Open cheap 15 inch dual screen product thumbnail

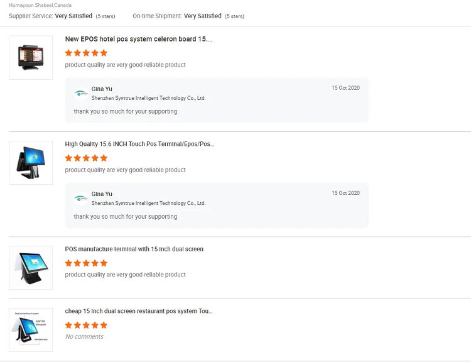pos(31,330)
